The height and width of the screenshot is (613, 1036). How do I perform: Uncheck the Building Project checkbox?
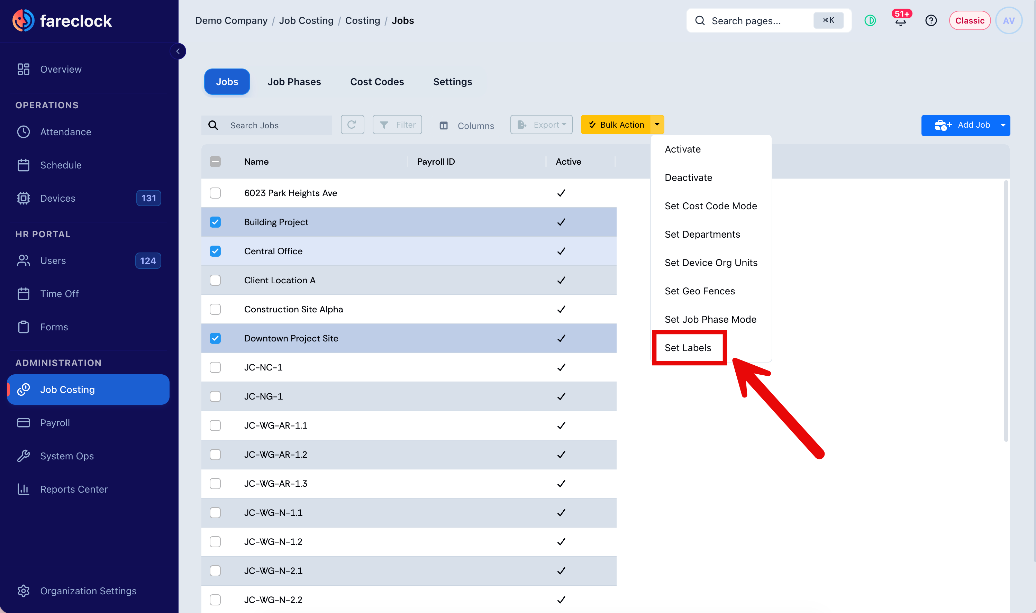(x=215, y=222)
